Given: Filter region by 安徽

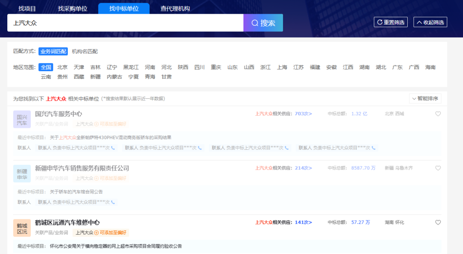Looking at the screenshot, I should [x=331, y=67].
